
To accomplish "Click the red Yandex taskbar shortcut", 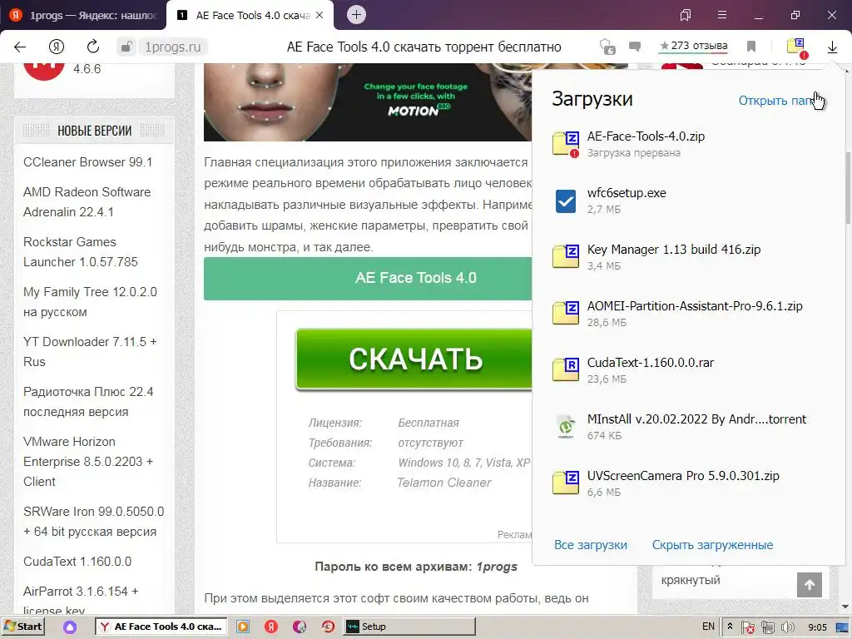I will [271, 627].
